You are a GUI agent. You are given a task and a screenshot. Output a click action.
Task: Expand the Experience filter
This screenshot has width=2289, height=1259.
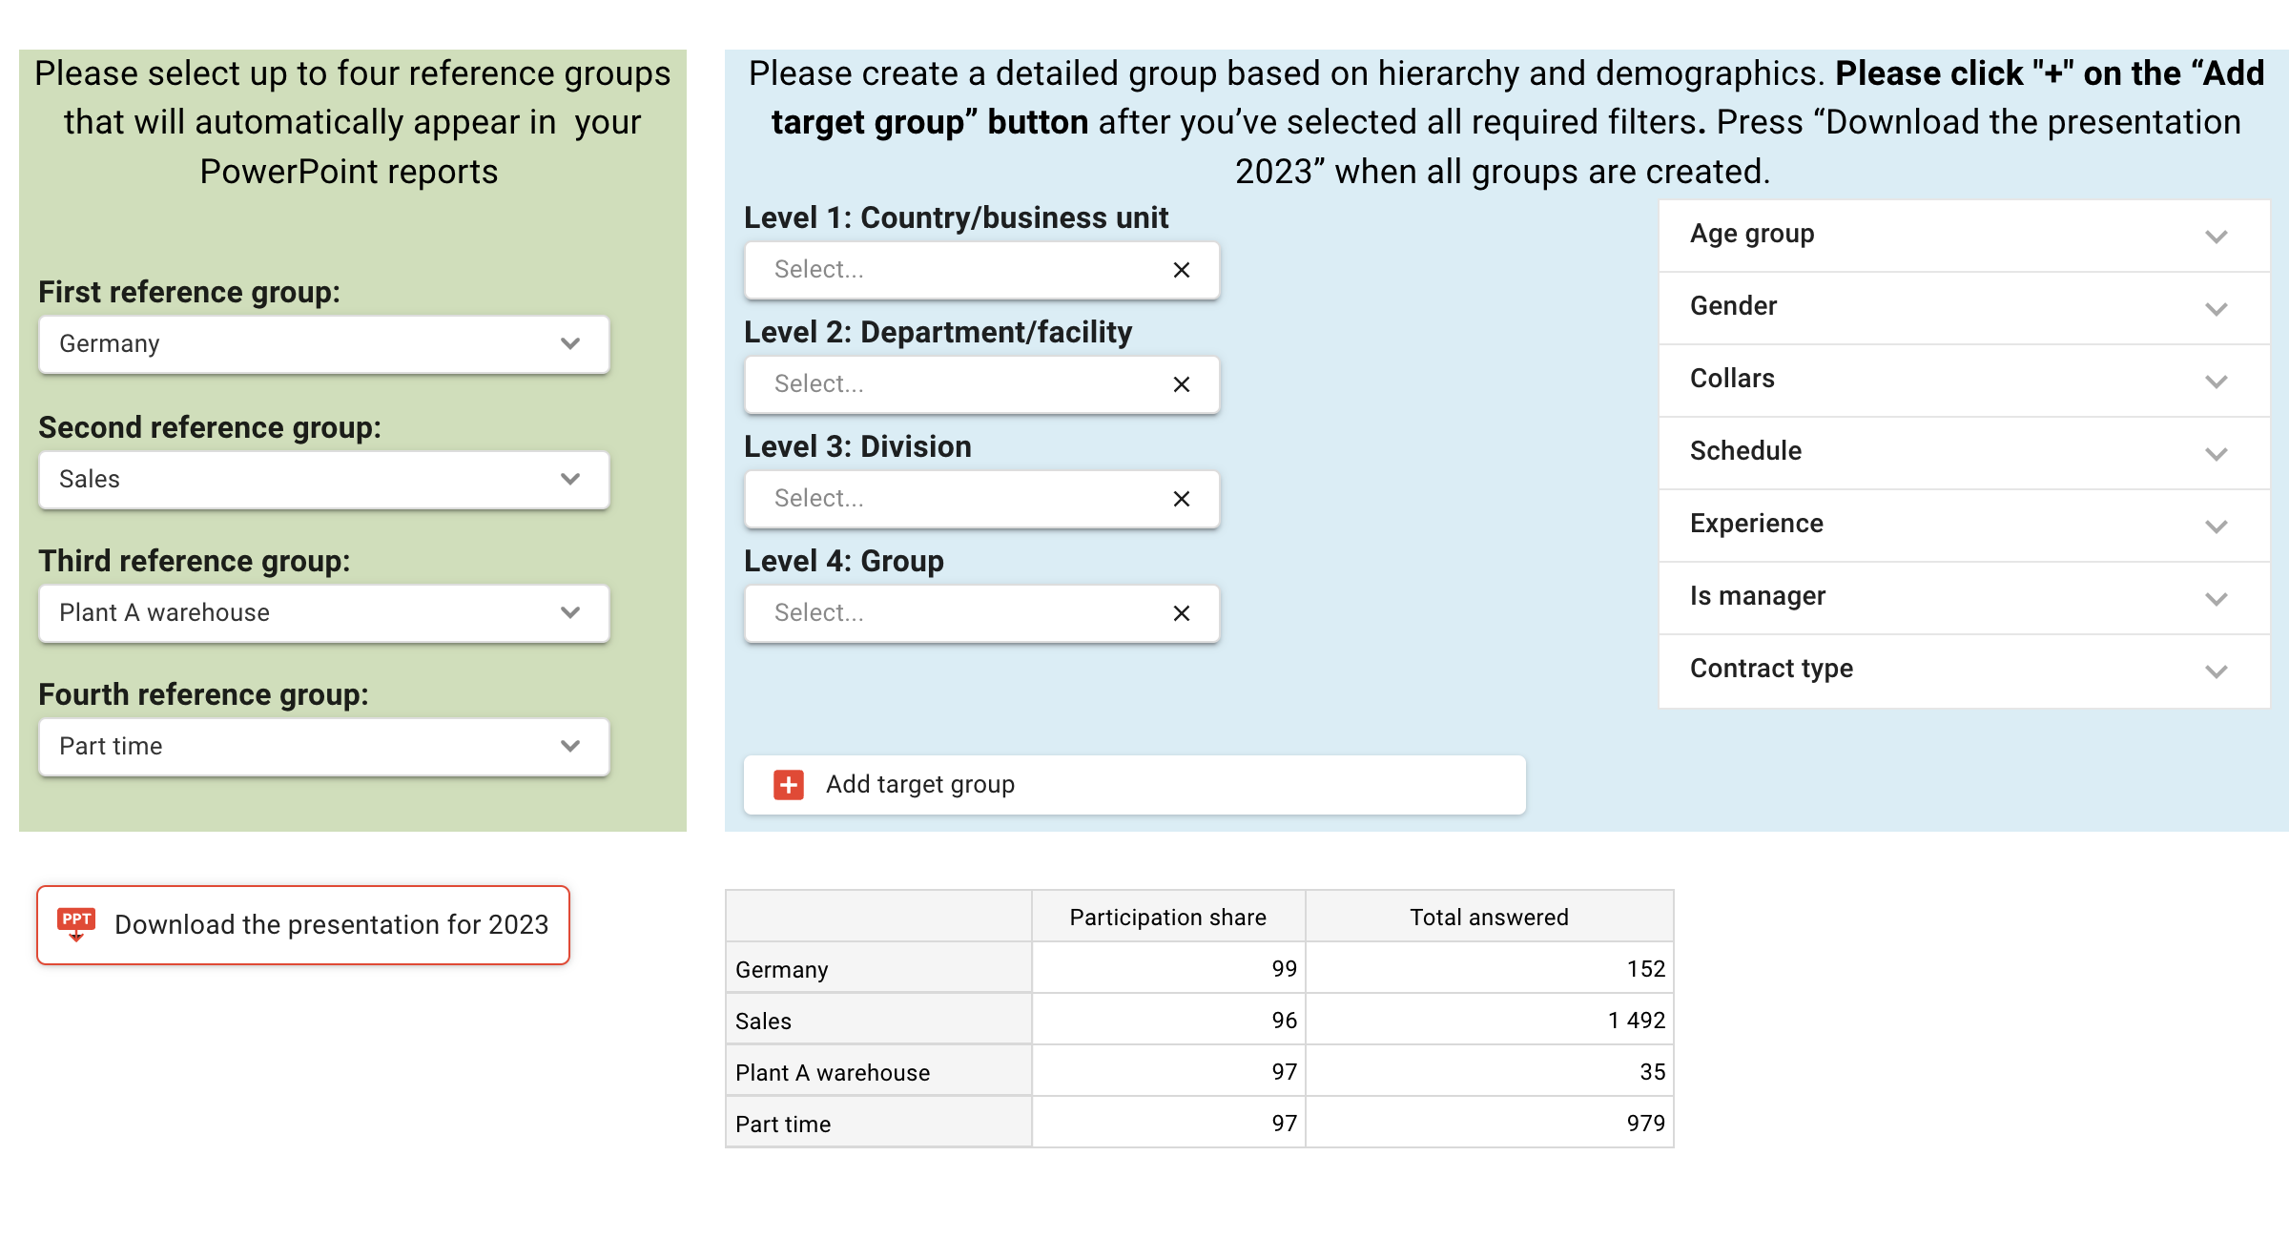click(x=1965, y=526)
